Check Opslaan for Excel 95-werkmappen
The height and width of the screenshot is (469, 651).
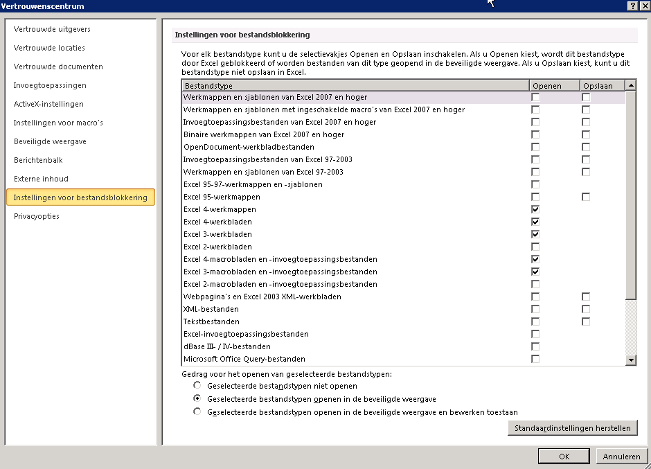click(x=586, y=197)
